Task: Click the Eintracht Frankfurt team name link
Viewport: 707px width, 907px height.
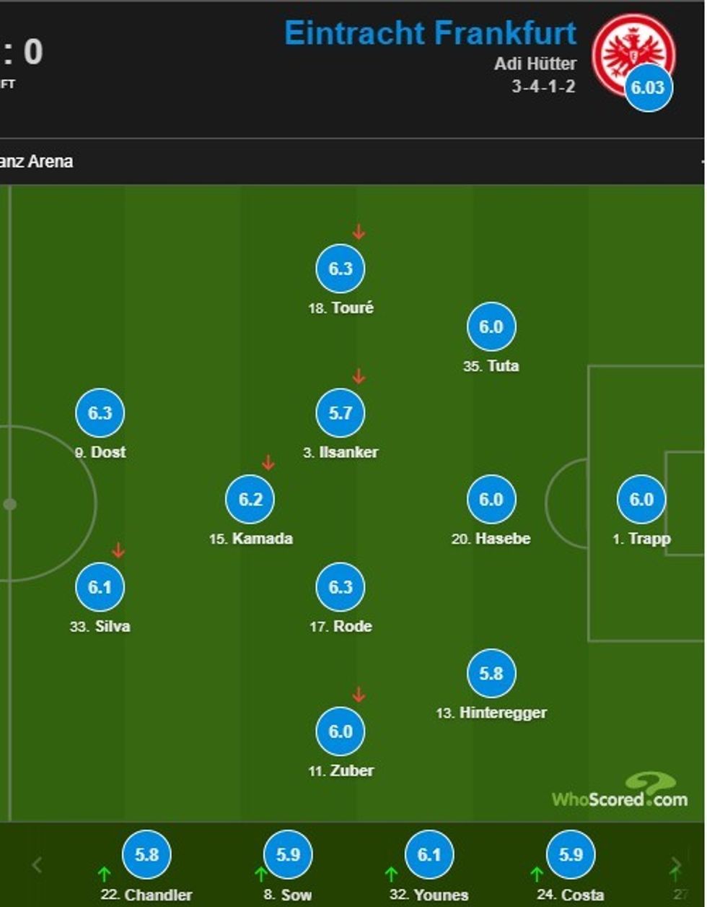Action: (431, 33)
